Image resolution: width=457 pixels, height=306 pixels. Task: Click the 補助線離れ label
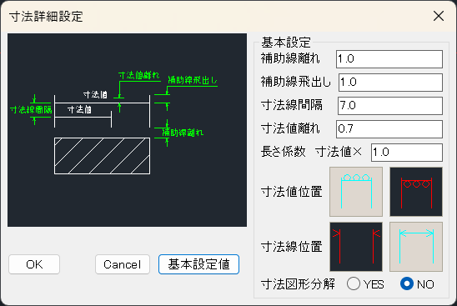pyautogui.click(x=290, y=58)
